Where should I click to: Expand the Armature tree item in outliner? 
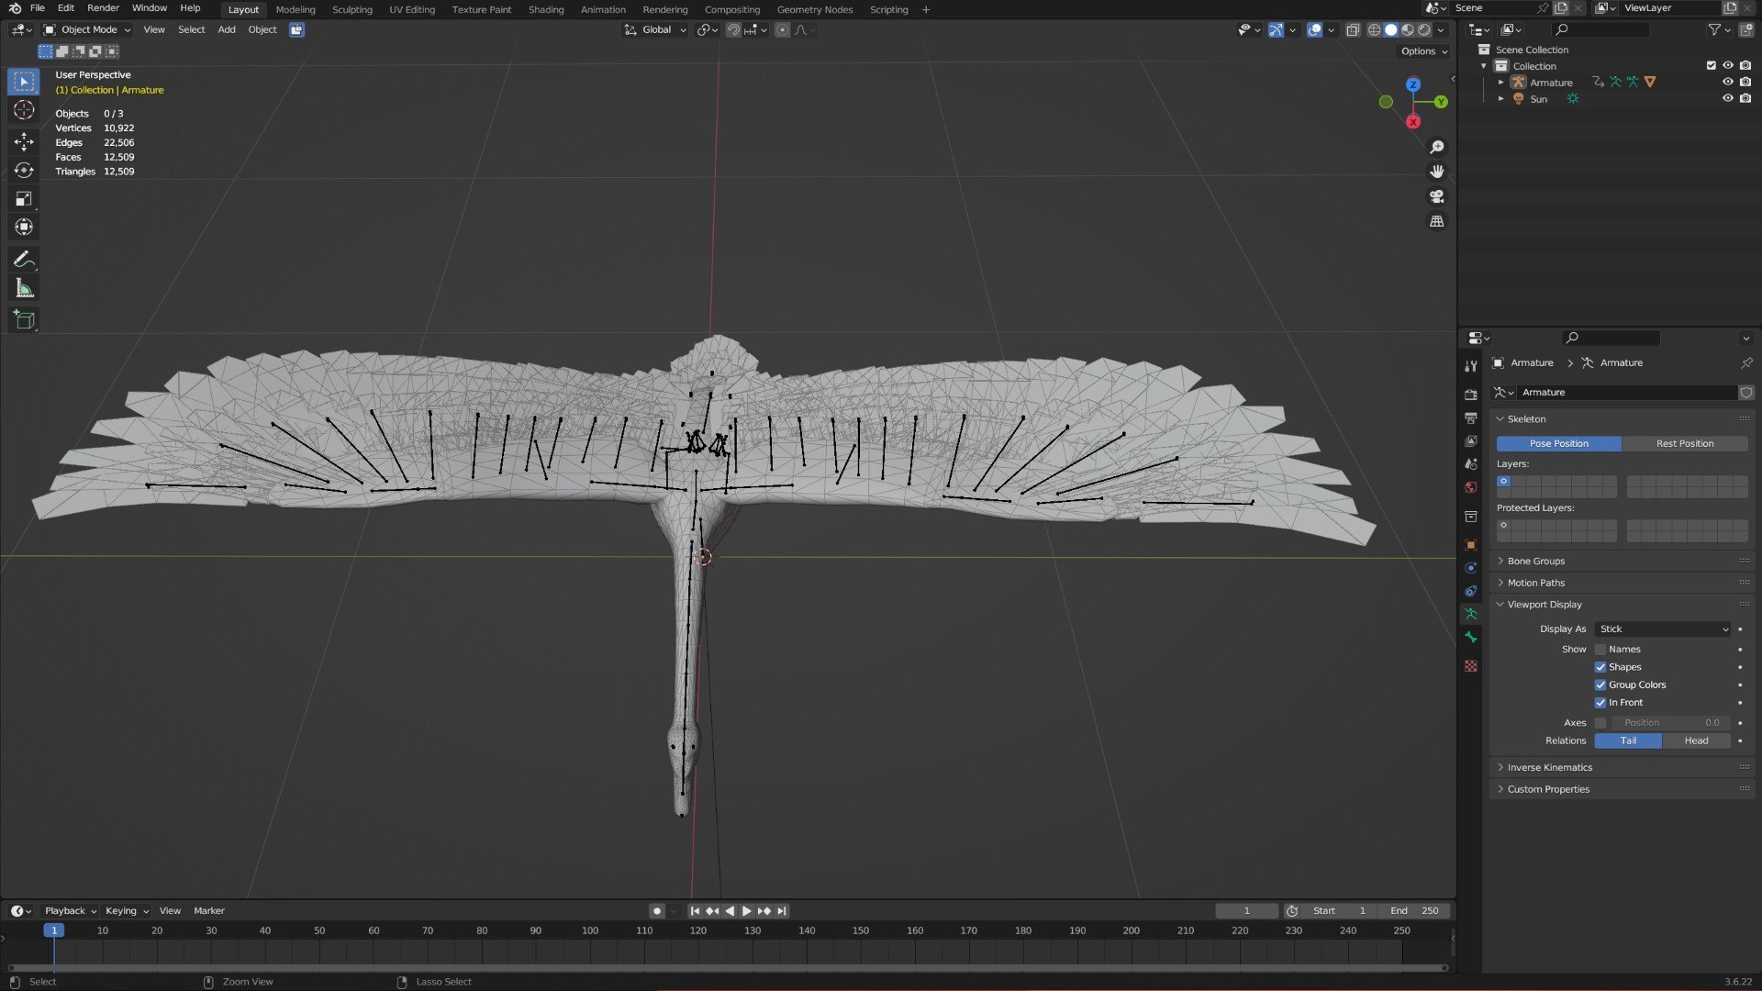tap(1501, 83)
